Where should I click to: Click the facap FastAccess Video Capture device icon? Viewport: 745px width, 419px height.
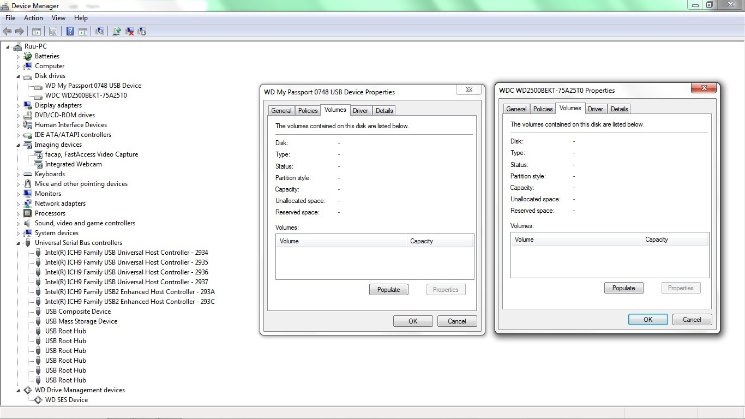38,154
